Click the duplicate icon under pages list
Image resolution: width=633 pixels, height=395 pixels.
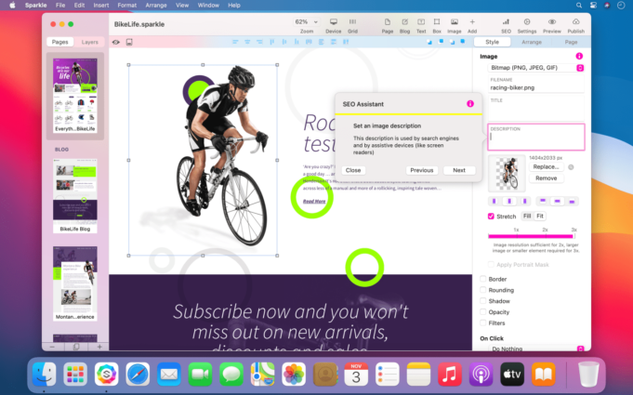pos(76,347)
